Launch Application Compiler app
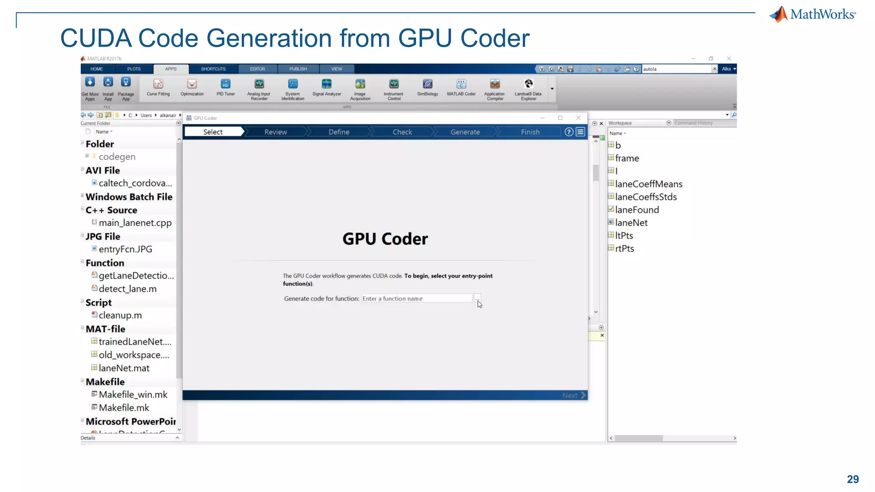 495,90
